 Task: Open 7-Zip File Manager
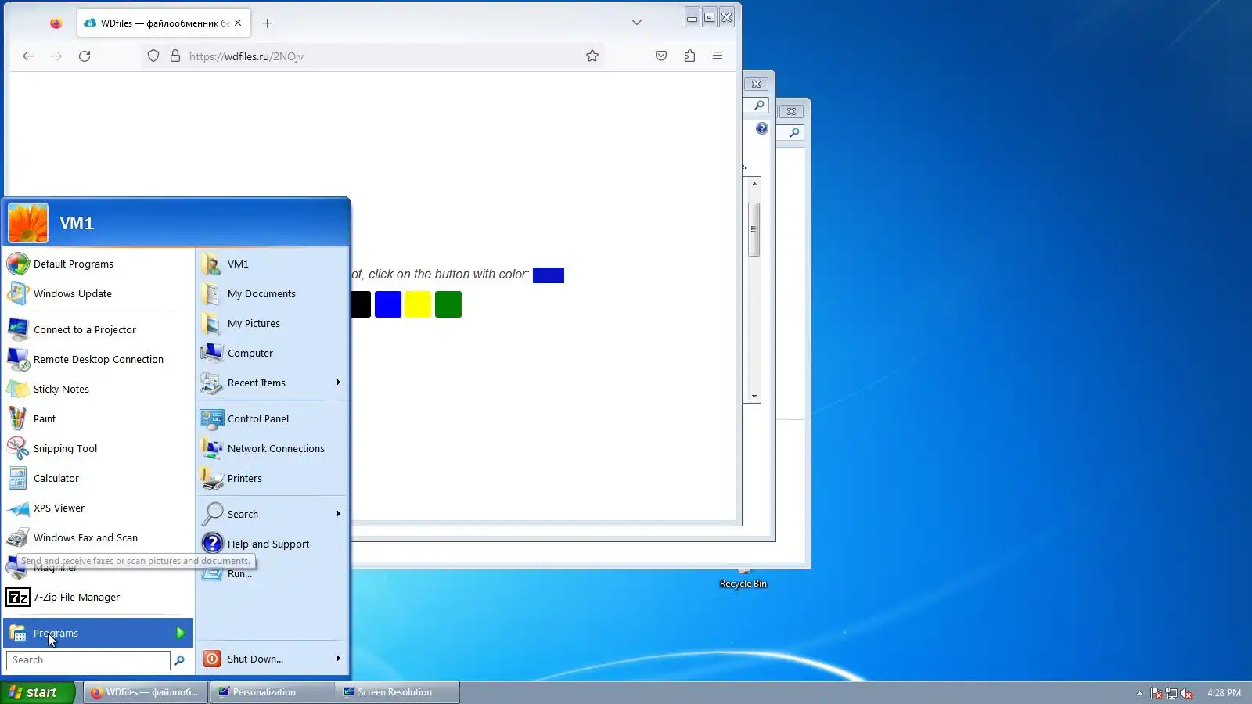[98, 597]
